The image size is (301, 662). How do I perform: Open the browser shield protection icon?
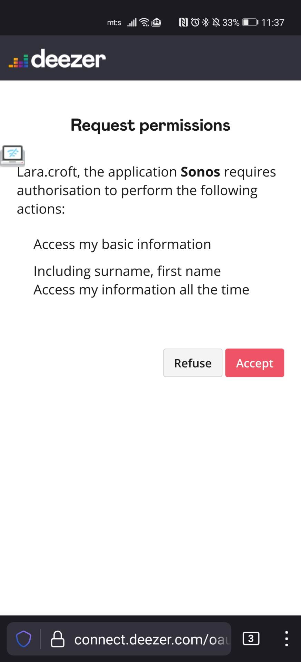(24, 639)
